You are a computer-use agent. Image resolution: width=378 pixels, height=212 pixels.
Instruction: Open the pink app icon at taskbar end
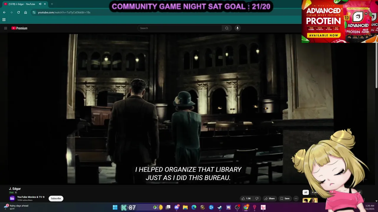point(263,208)
